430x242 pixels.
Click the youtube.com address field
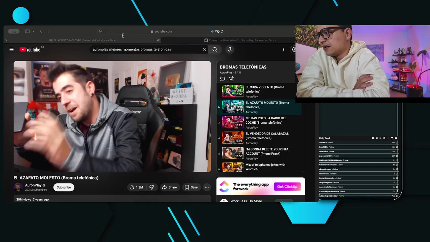161,31
